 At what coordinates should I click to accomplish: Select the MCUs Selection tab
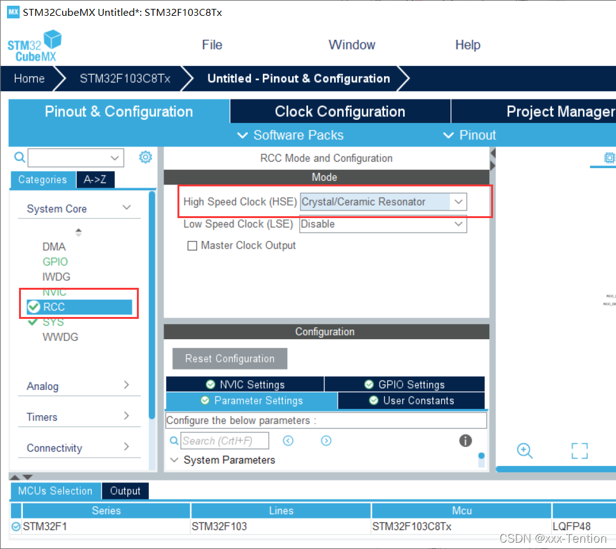(55, 491)
